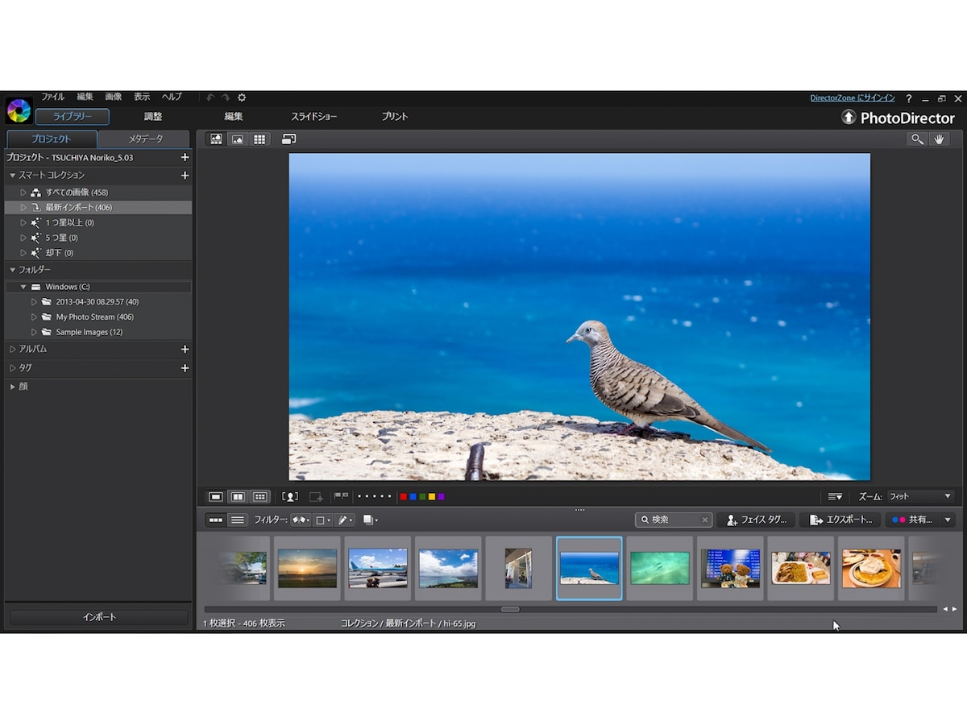The image size is (967, 725).
Task: Switch to the 調整 module tab
Action: pos(153,117)
